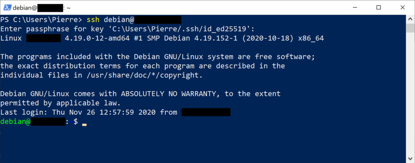Click the green debian@ shell prompt
This screenshot has height=163, width=415.
pyautogui.click(x=15, y=122)
